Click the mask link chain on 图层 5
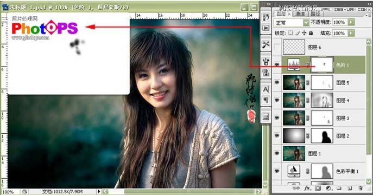Image resolution: width=373 pixels, height=195 pixels. [x=308, y=82]
